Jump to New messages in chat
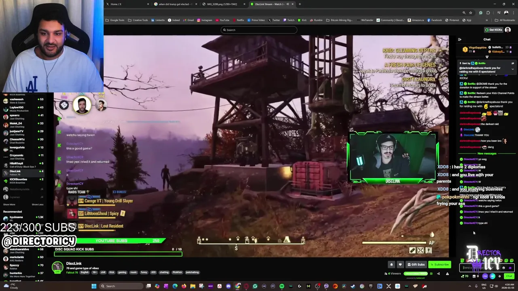 (487, 154)
